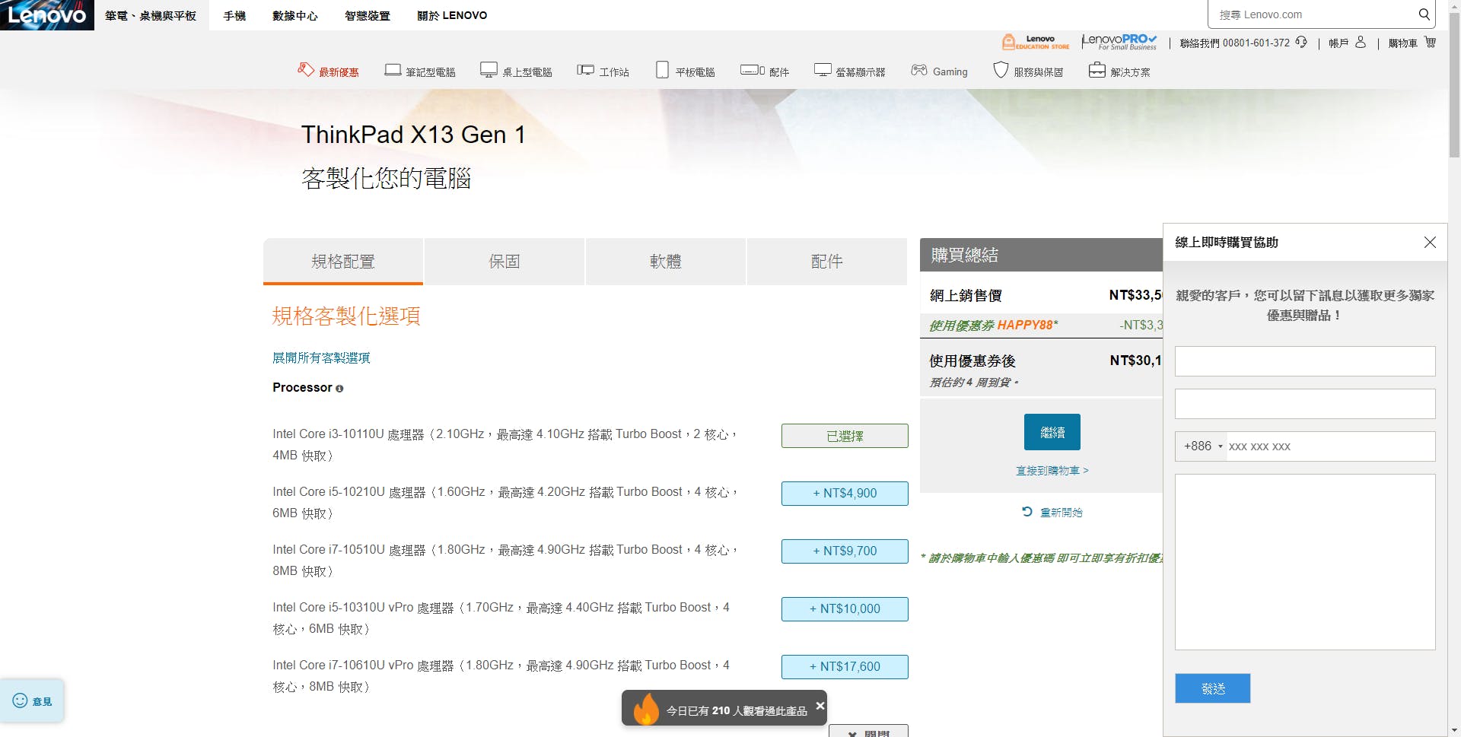Click the contact phone number 00801-601-372

click(x=1256, y=43)
